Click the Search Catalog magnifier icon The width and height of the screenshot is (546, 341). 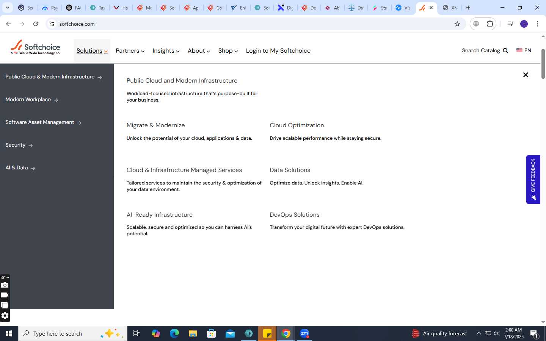tap(505, 51)
